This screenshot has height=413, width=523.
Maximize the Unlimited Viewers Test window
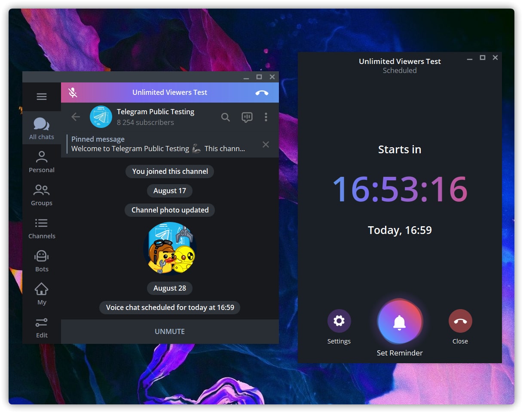click(x=483, y=58)
